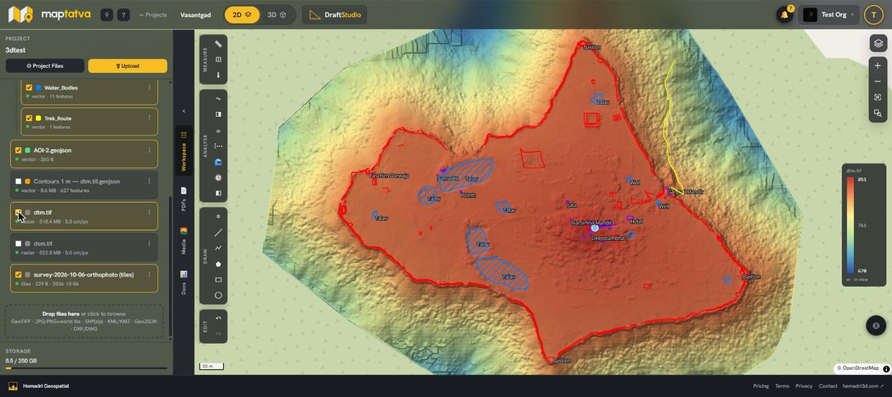Click the Water_Bodies blue color swatch
892x397 pixels.
(x=38, y=88)
